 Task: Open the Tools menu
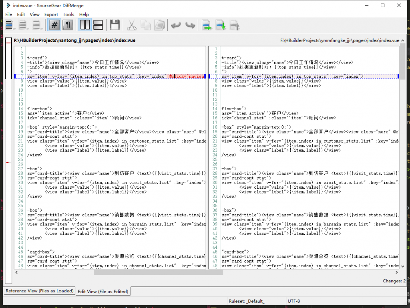coord(68,14)
